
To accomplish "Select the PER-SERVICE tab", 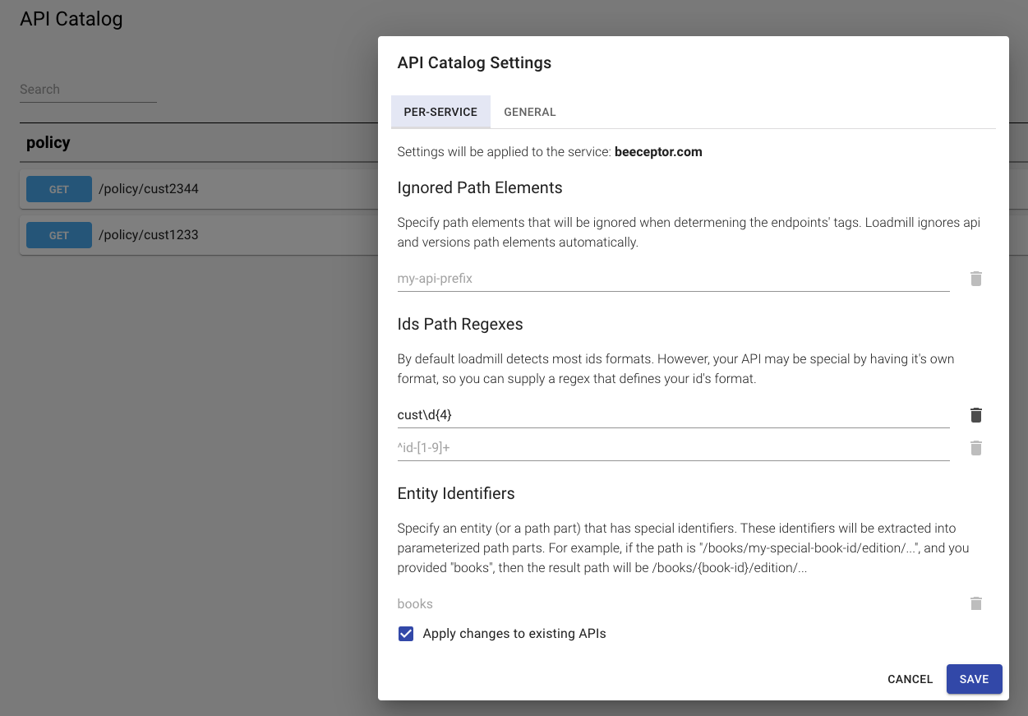I will pos(440,112).
